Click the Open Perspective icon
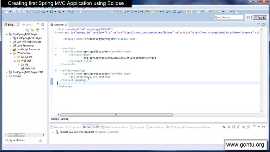Image resolution: width=270 pixels, height=152 pixels. (249, 18)
